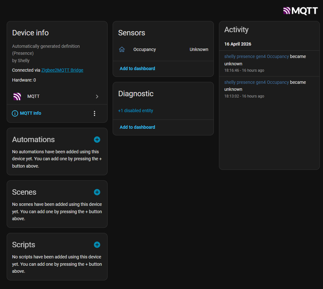This screenshot has height=289, width=323.
Task: Click the MQTT integration icon in Device info
Action: click(x=17, y=97)
